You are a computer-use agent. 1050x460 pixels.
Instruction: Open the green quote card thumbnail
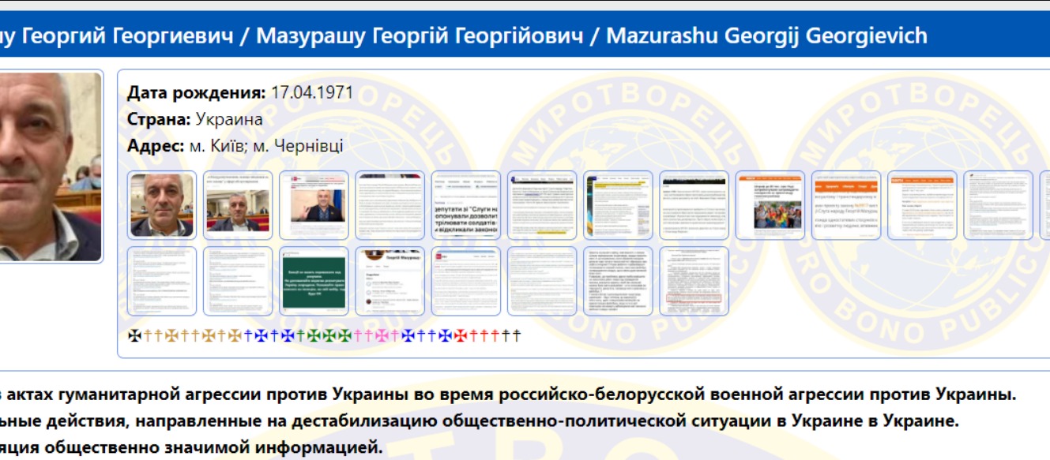click(x=313, y=281)
